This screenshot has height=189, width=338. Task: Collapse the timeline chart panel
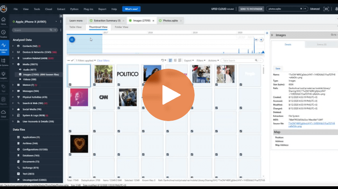pos(267,33)
